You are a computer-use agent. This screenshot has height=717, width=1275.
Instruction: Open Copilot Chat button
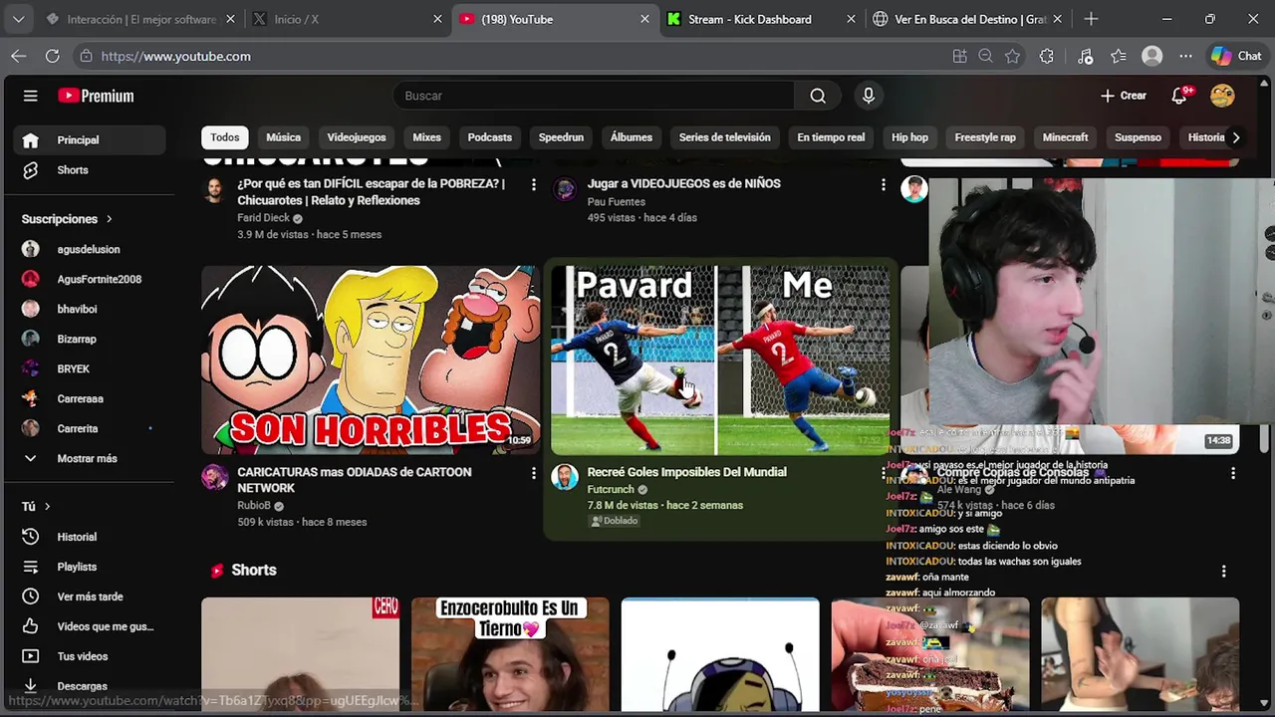(x=1236, y=56)
